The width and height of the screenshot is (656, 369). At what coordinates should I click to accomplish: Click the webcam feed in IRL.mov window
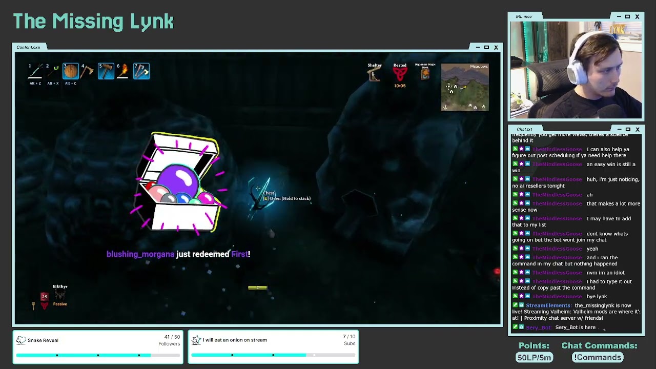[576, 70]
